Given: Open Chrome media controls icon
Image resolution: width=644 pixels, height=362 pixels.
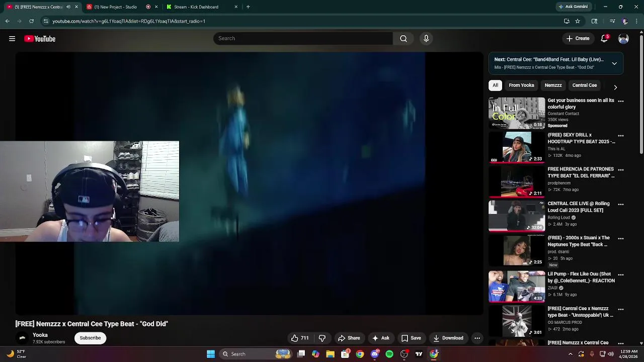Looking at the screenshot, I should coord(612,21).
